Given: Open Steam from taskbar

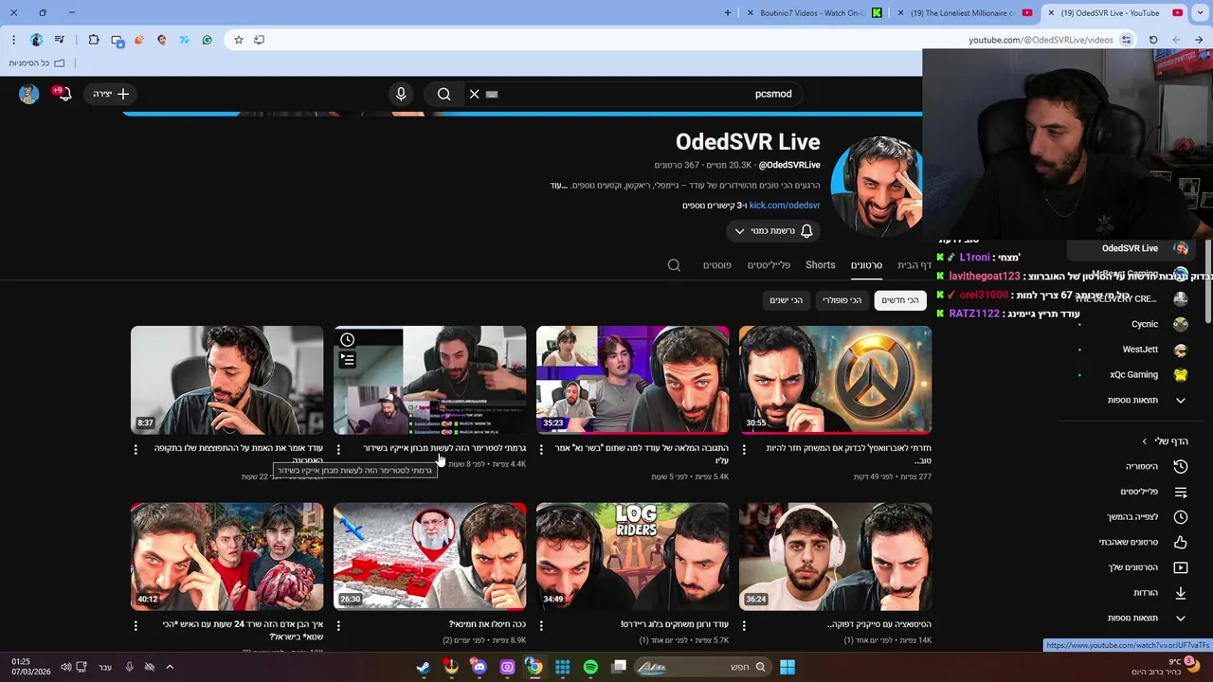Looking at the screenshot, I should click(424, 667).
